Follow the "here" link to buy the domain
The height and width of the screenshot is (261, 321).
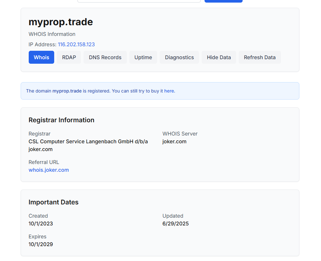coord(169,91)
